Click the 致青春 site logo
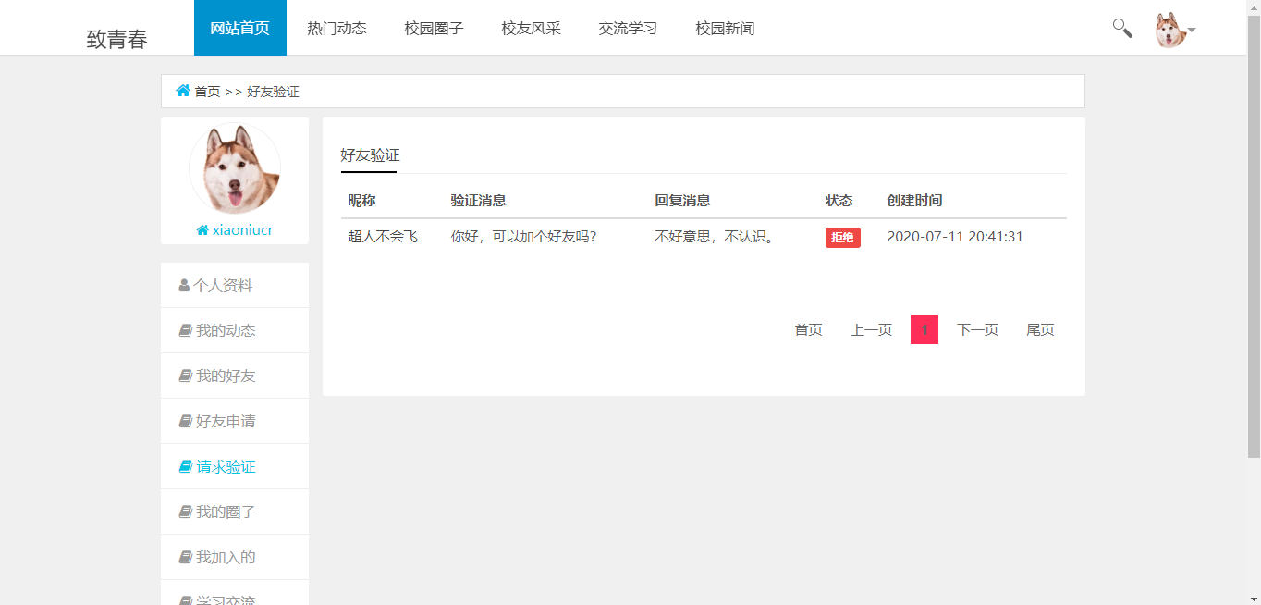 pos(117,39)
